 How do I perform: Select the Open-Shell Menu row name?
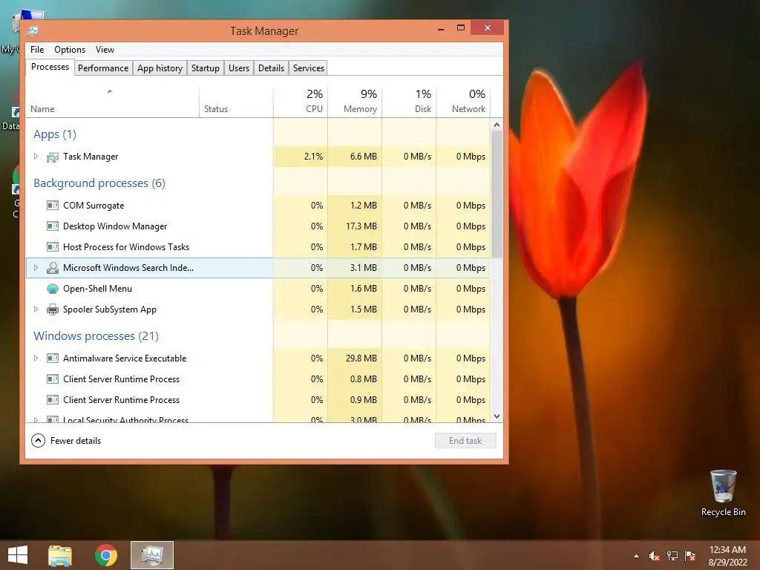click(x=97, y=289)
